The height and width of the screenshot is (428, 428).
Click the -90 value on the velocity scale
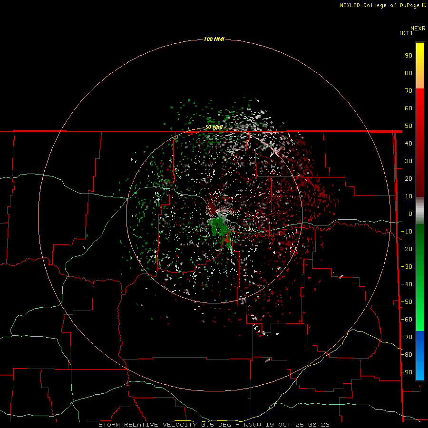coord(407,372)
